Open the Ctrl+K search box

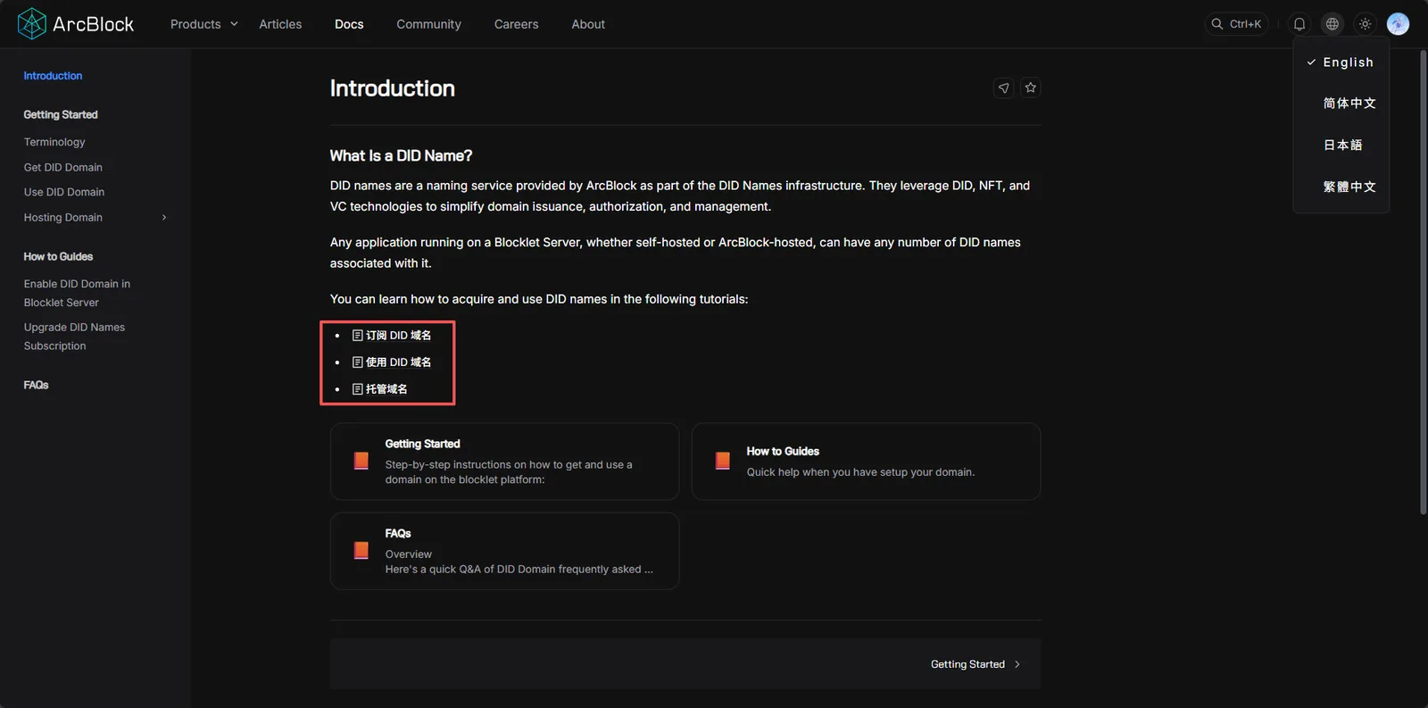(1237, 24)
